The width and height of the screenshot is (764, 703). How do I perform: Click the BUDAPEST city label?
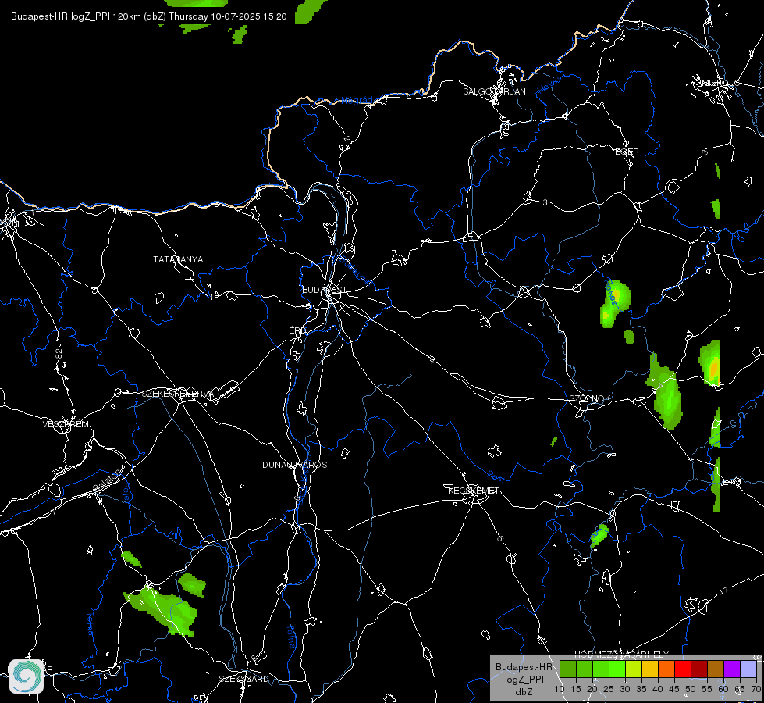325,290
